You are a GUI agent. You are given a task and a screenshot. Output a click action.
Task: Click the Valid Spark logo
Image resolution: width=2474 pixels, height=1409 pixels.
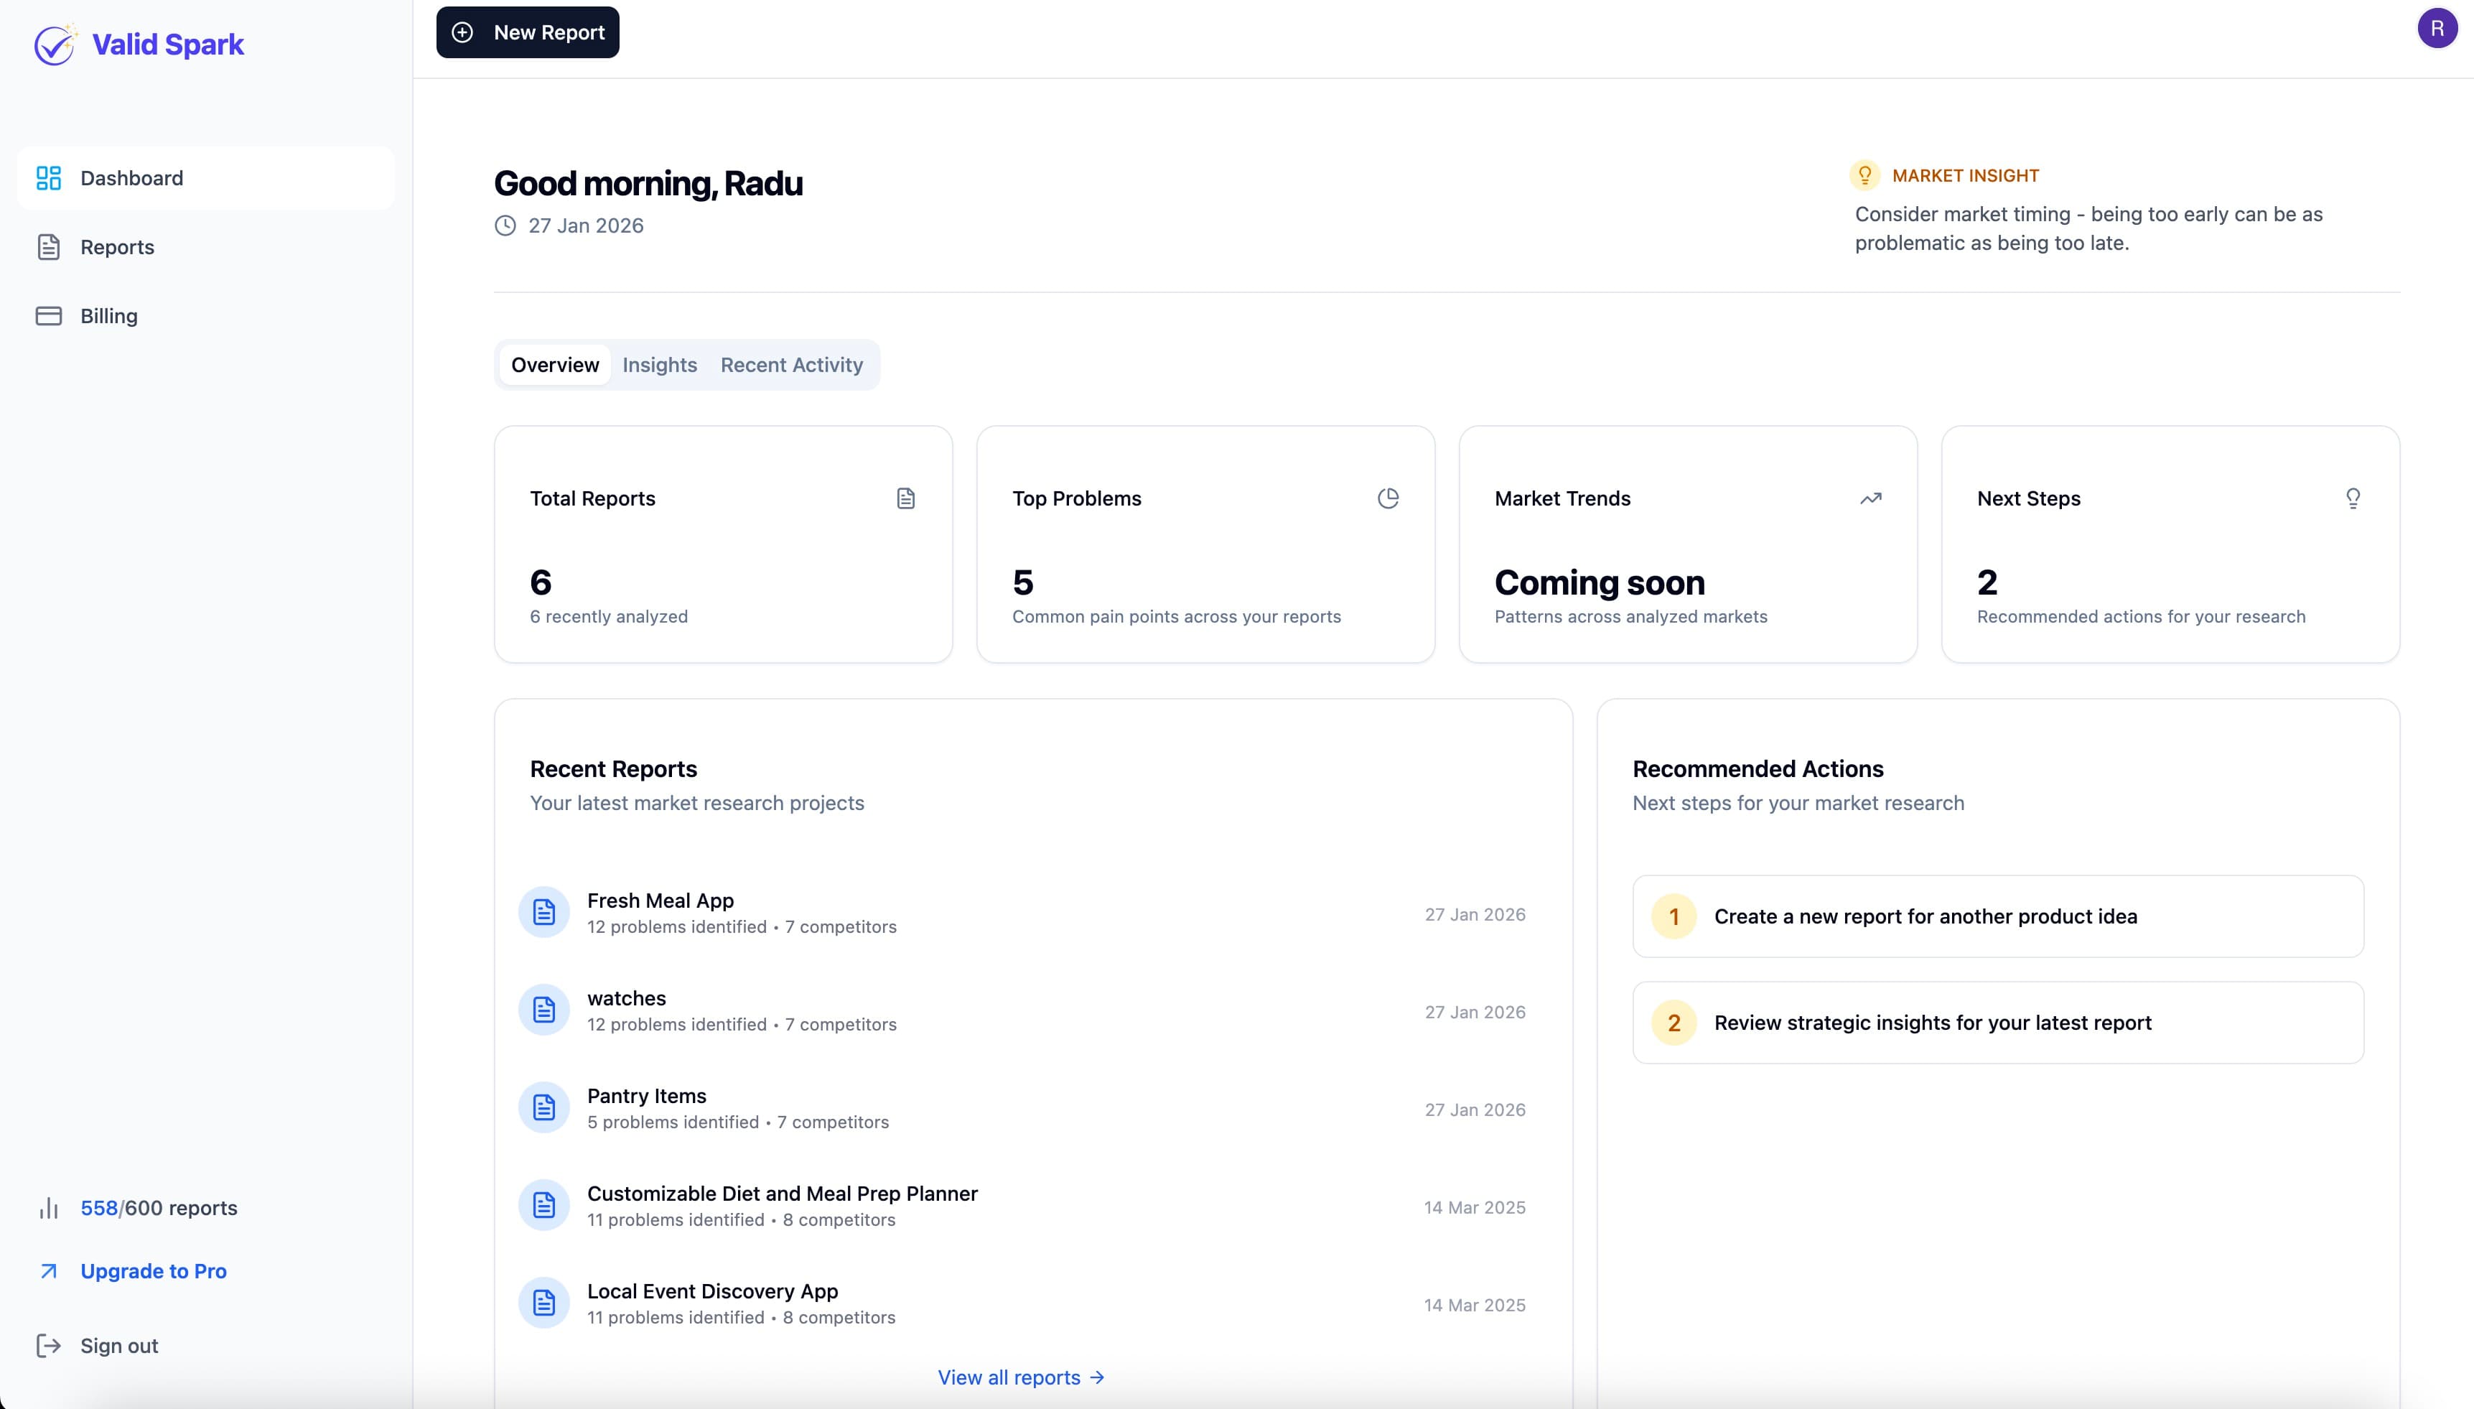(x=139, y=44)
